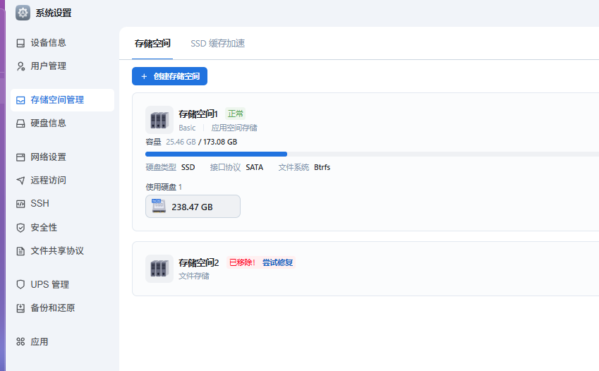Viewport: 599px width, 371px height.
Task: Click the 远程访问 arrow icon
Action: 20,181
